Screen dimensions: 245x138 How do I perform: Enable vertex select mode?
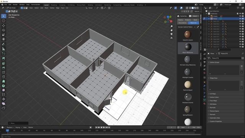pos(22,8)
